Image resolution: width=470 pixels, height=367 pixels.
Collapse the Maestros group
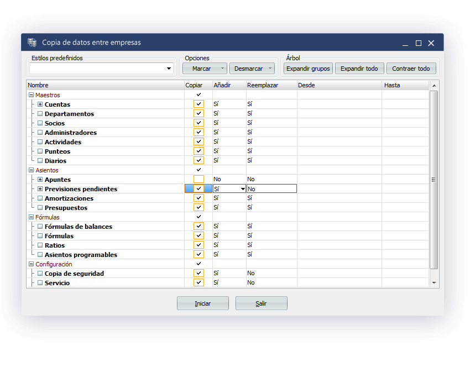coord(31,95)
